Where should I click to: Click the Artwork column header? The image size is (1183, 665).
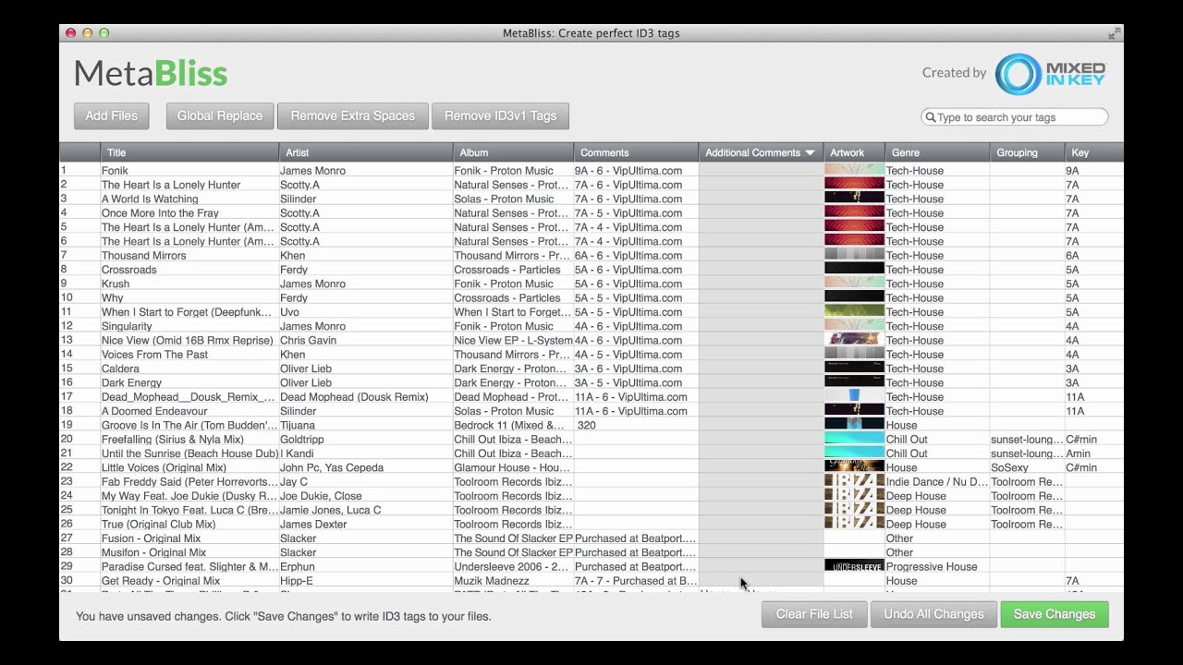point(854,152)
